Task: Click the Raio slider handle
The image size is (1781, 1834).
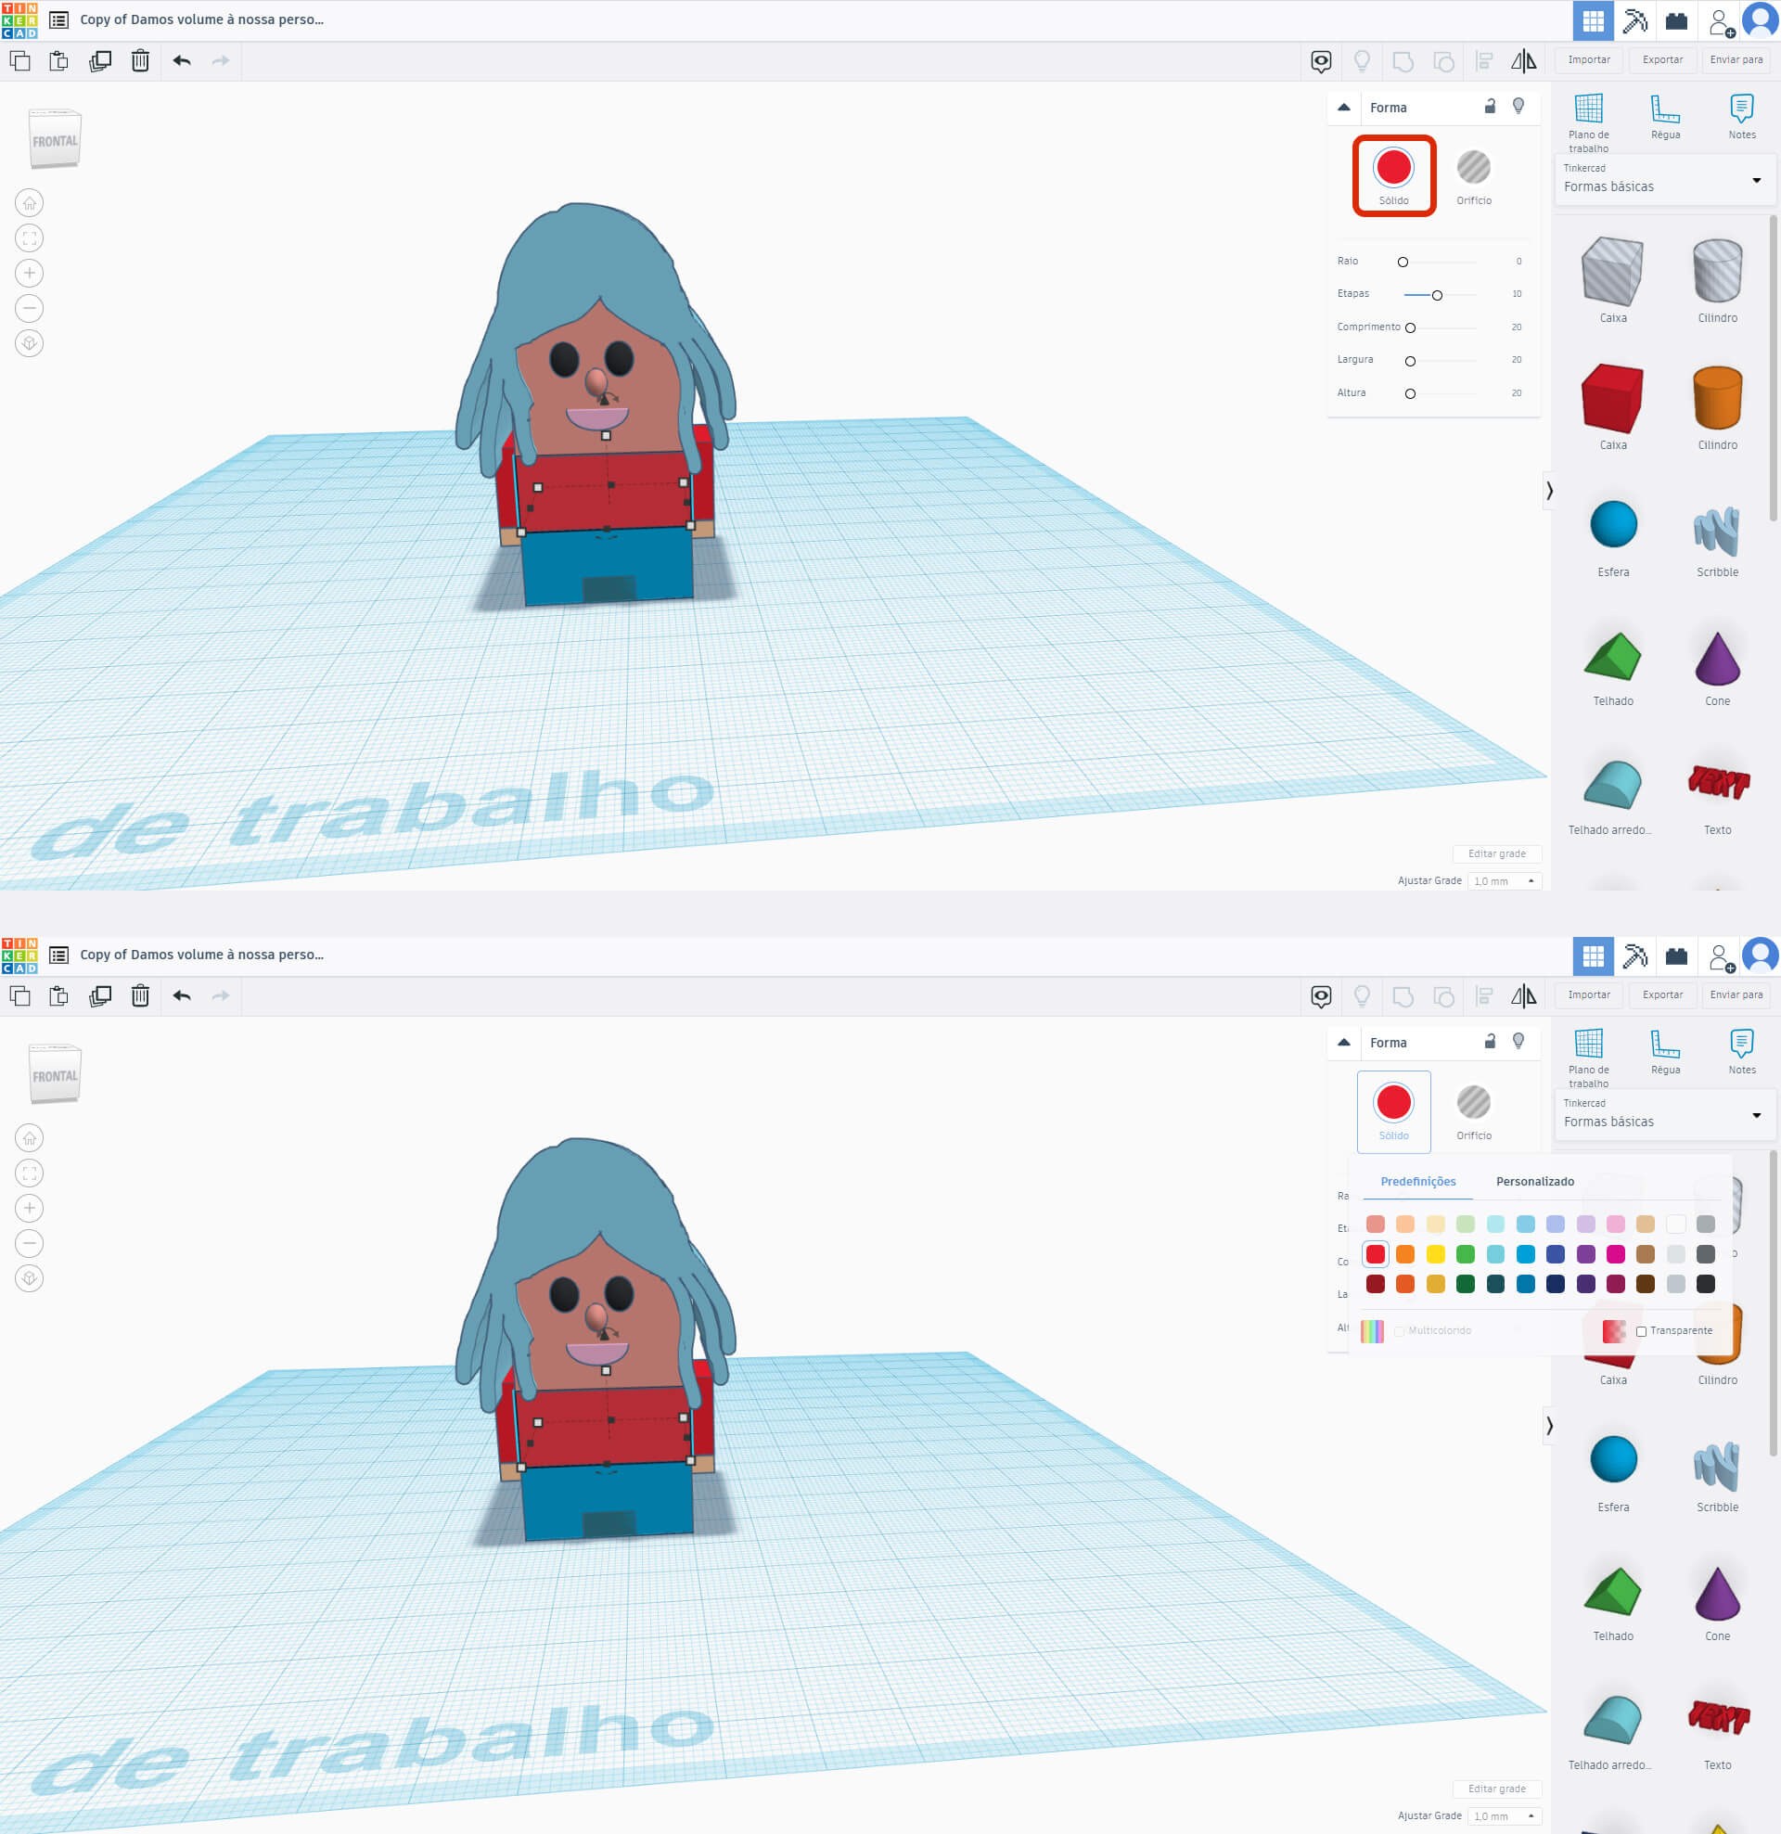Action: coord(1403,262)
